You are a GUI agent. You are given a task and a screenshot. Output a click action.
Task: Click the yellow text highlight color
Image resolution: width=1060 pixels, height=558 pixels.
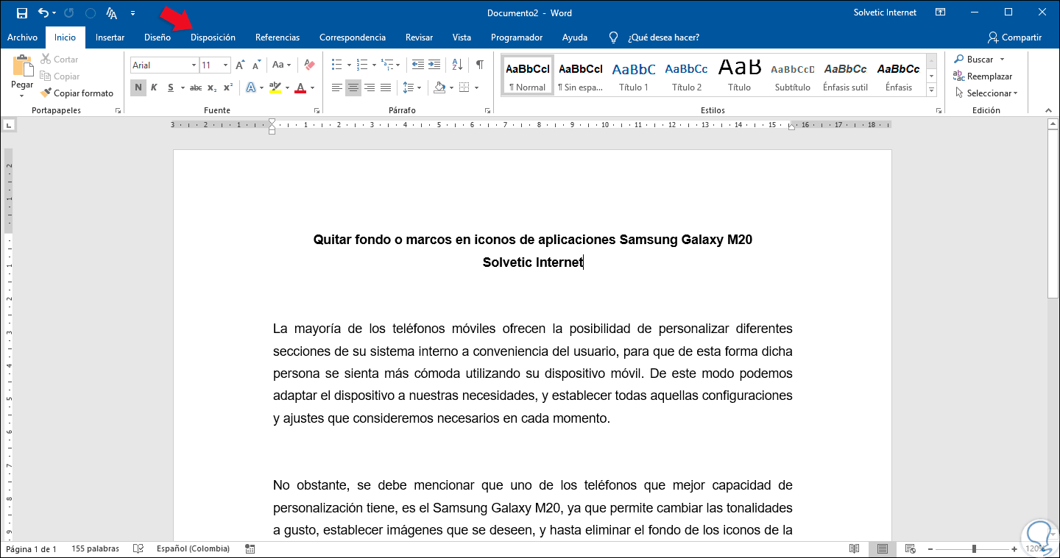tap(275, 88)
